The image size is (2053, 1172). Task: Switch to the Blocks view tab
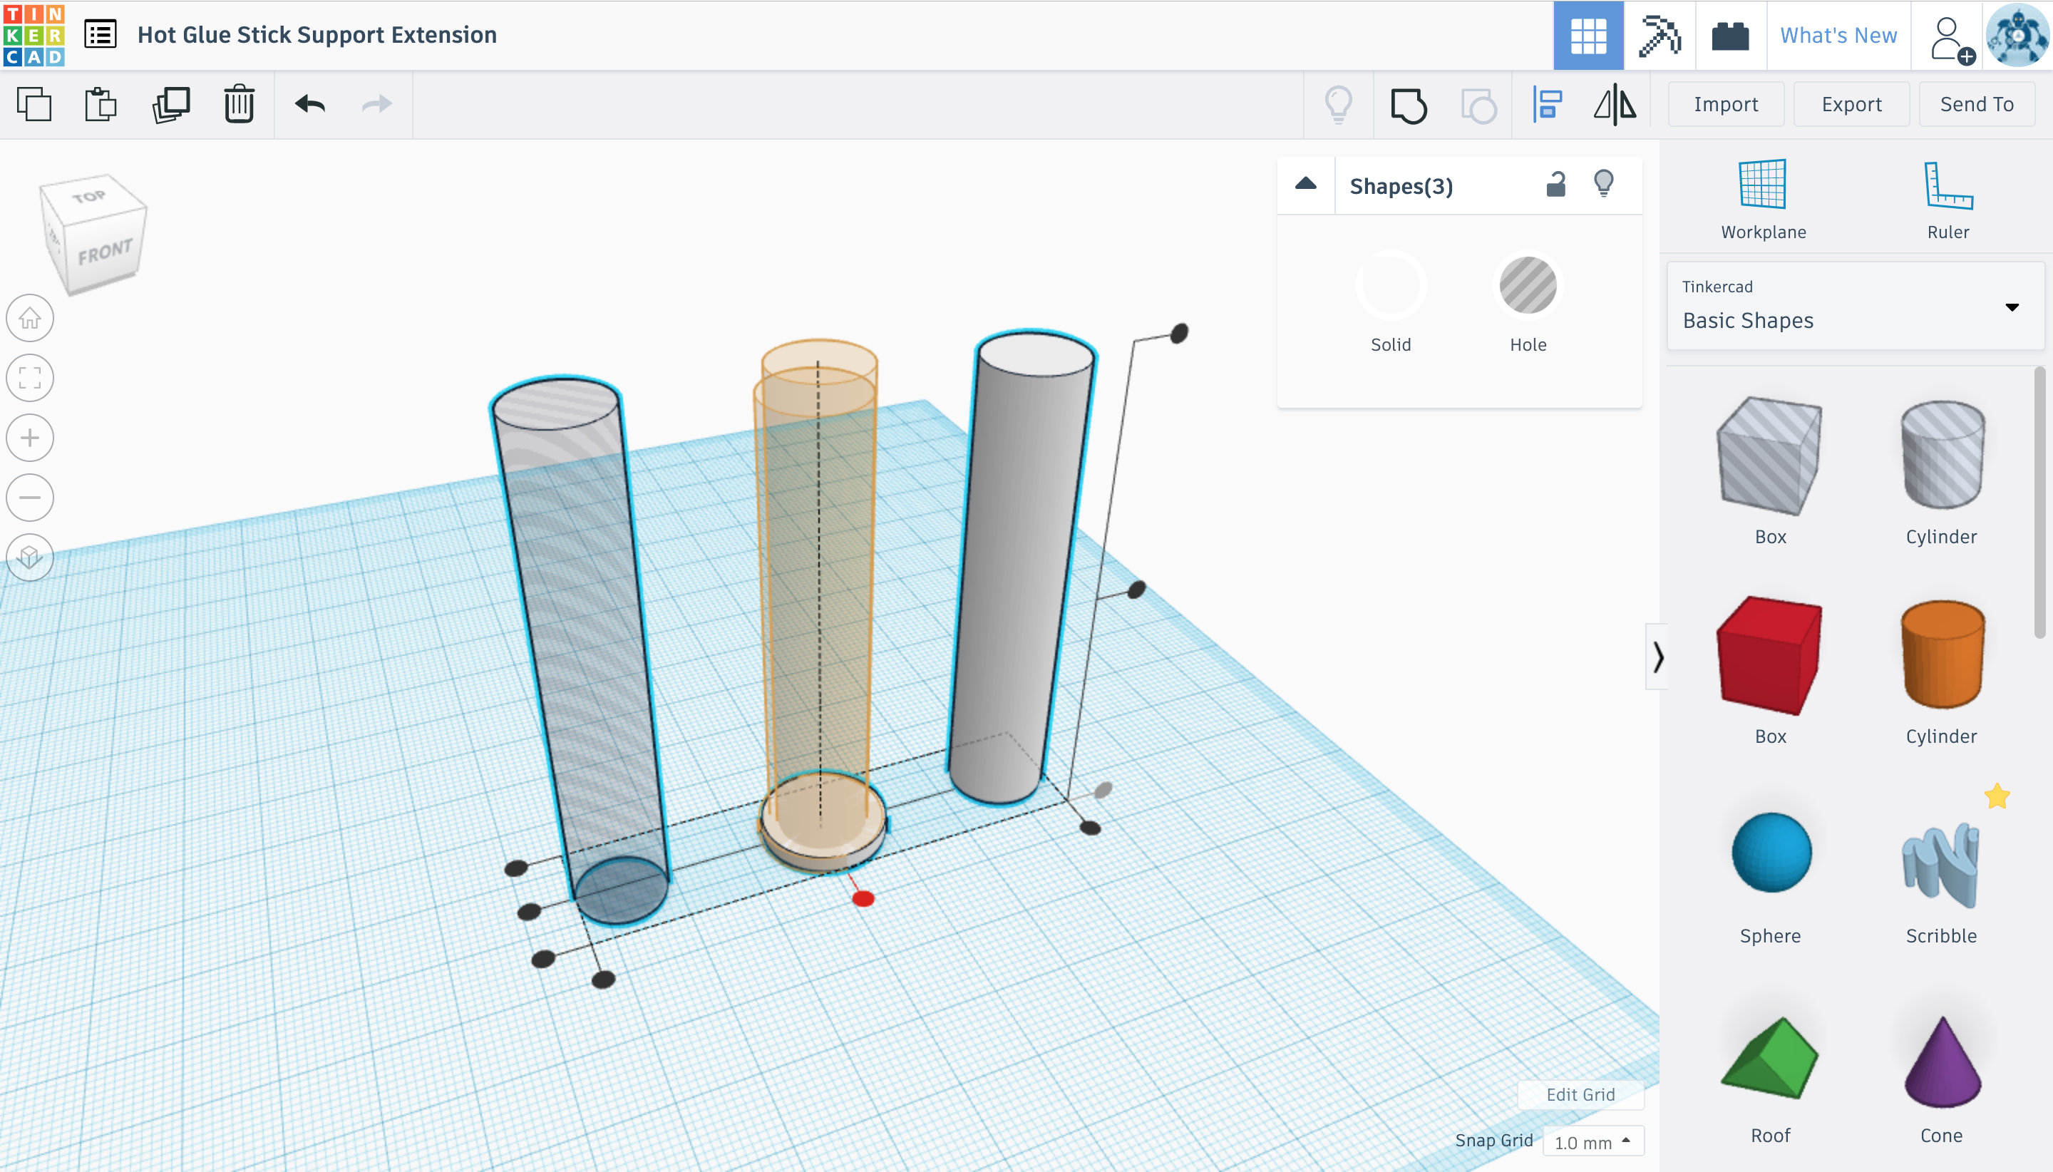[x=1659, y=36]
